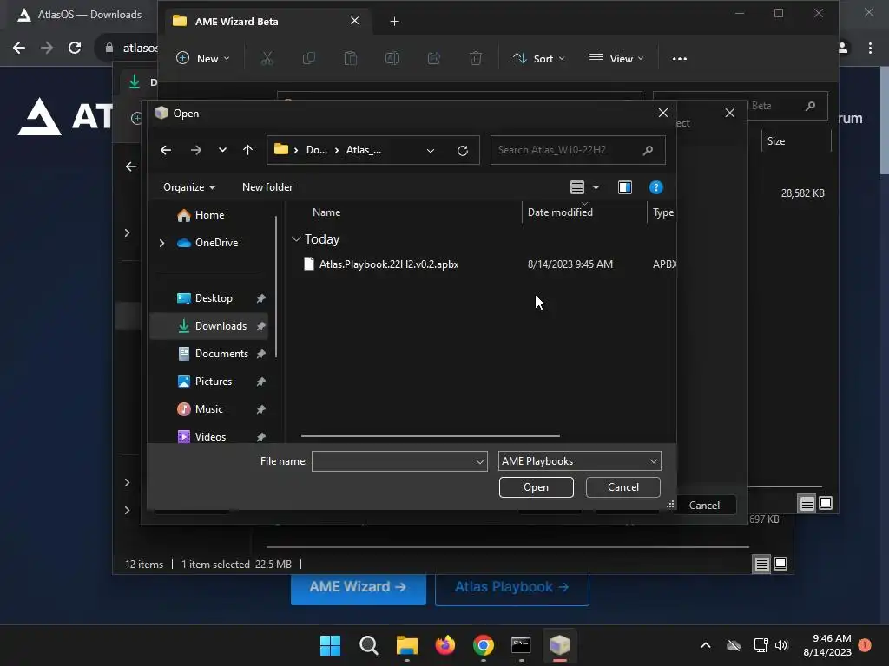Select Pictures in quick access
Image resolution: width=889 pixels, height=666 pixels.
[214, 382]
